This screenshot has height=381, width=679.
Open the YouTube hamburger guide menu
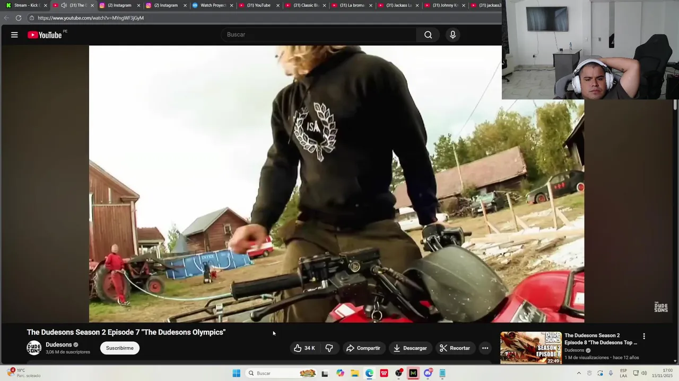click(14, 35)
